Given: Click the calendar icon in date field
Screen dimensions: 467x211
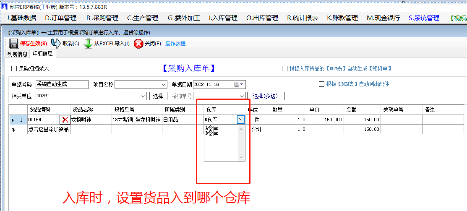Looking at the screenshot, I should (x=237, y=84).
